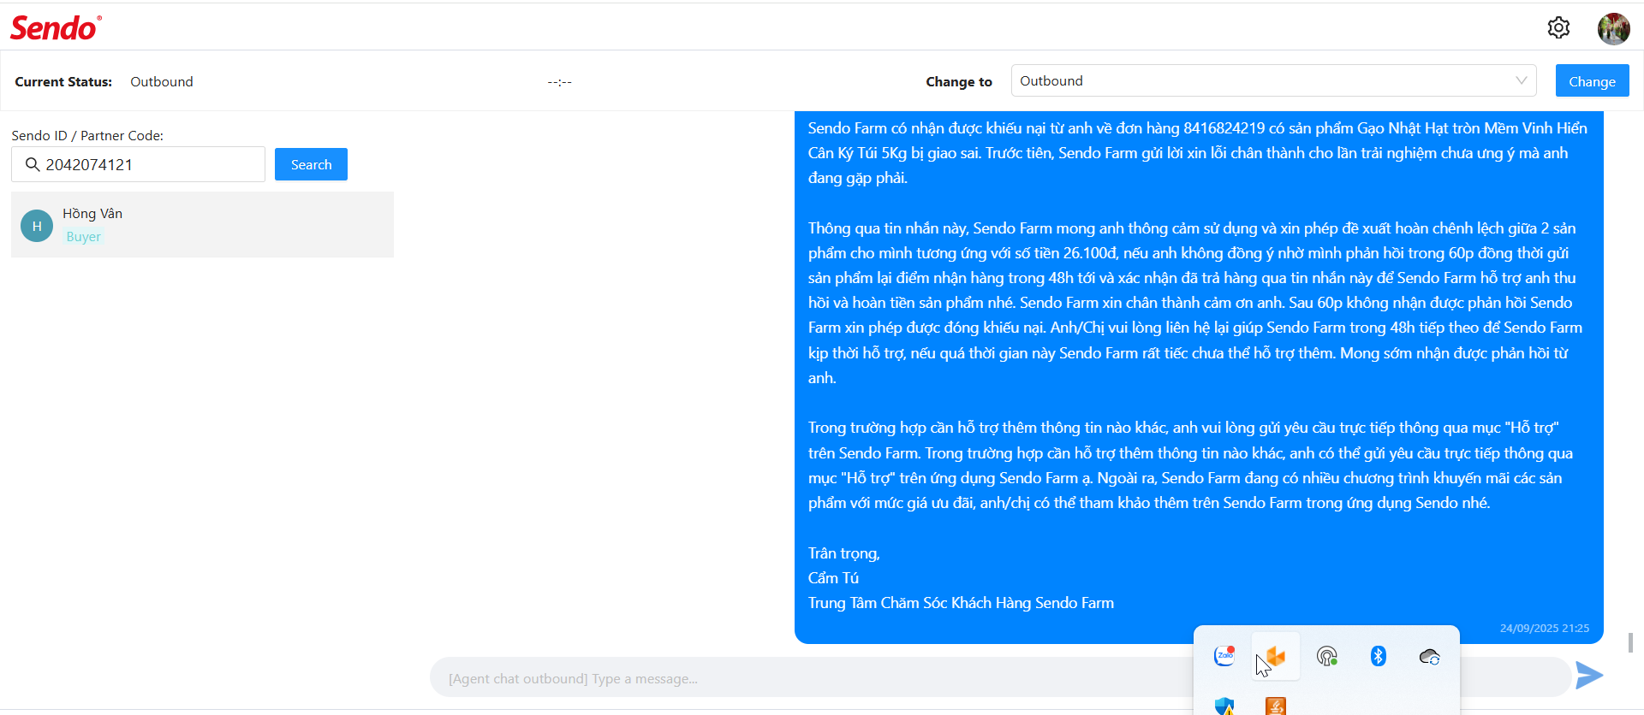Open Windows Security shield tray icon
1644x715 pixels.
[x=1224, y=706]
